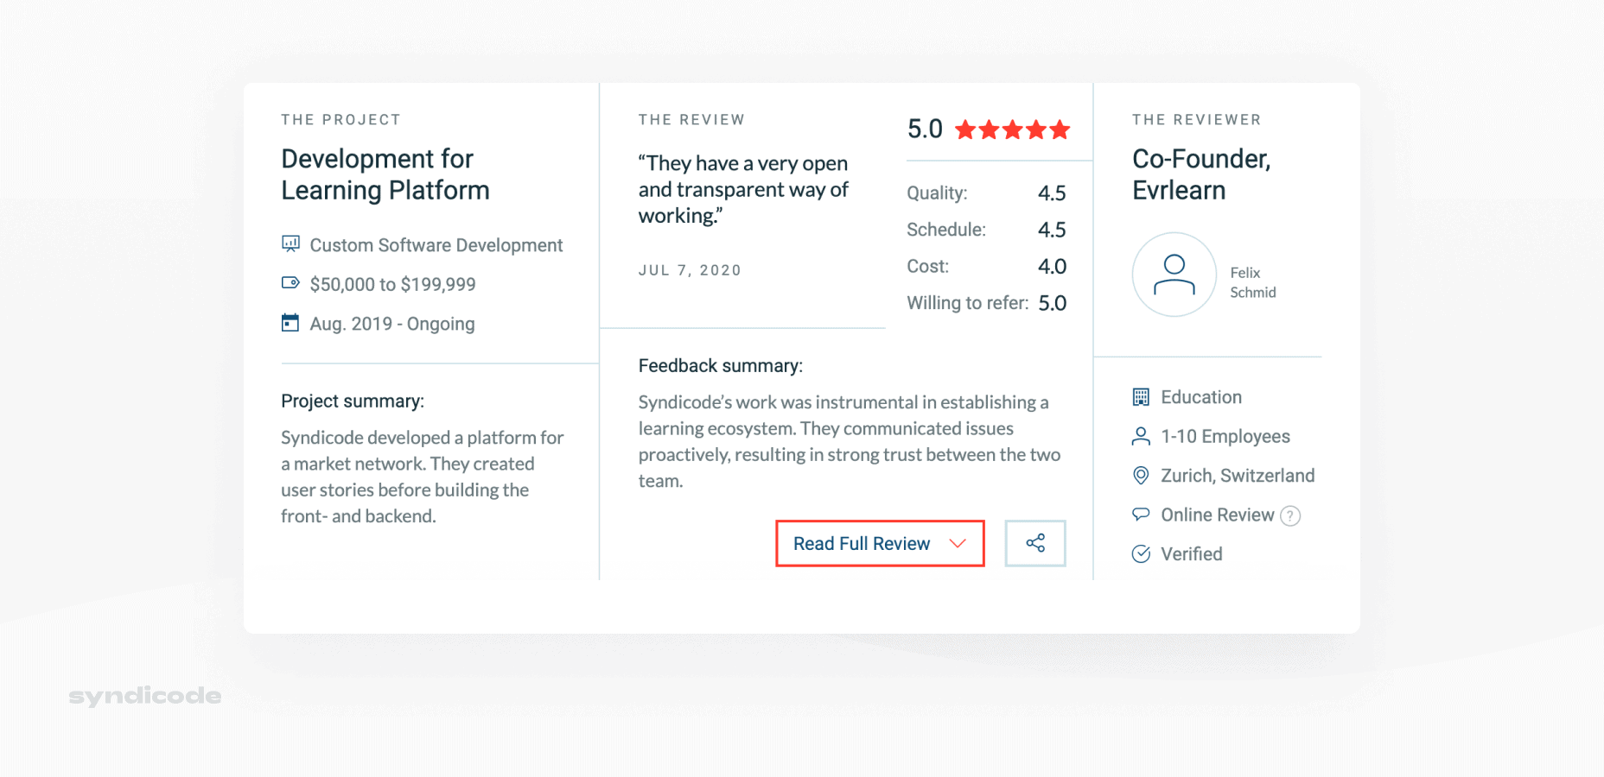
Task: Open the Read Full Review button
Action: pyautogui.click(x=880, y=543)
